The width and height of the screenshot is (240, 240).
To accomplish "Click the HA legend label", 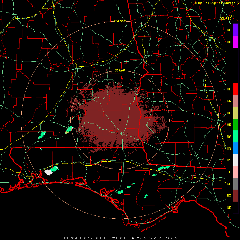I will pyautogui.click(x=229, y=89).
